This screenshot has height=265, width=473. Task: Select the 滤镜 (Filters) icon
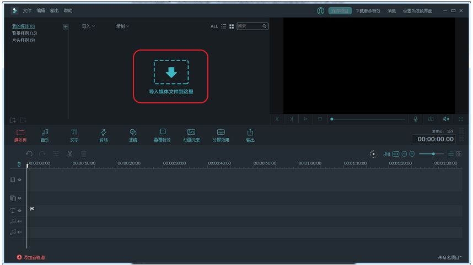pyautogui.click(x=133, y=135)
